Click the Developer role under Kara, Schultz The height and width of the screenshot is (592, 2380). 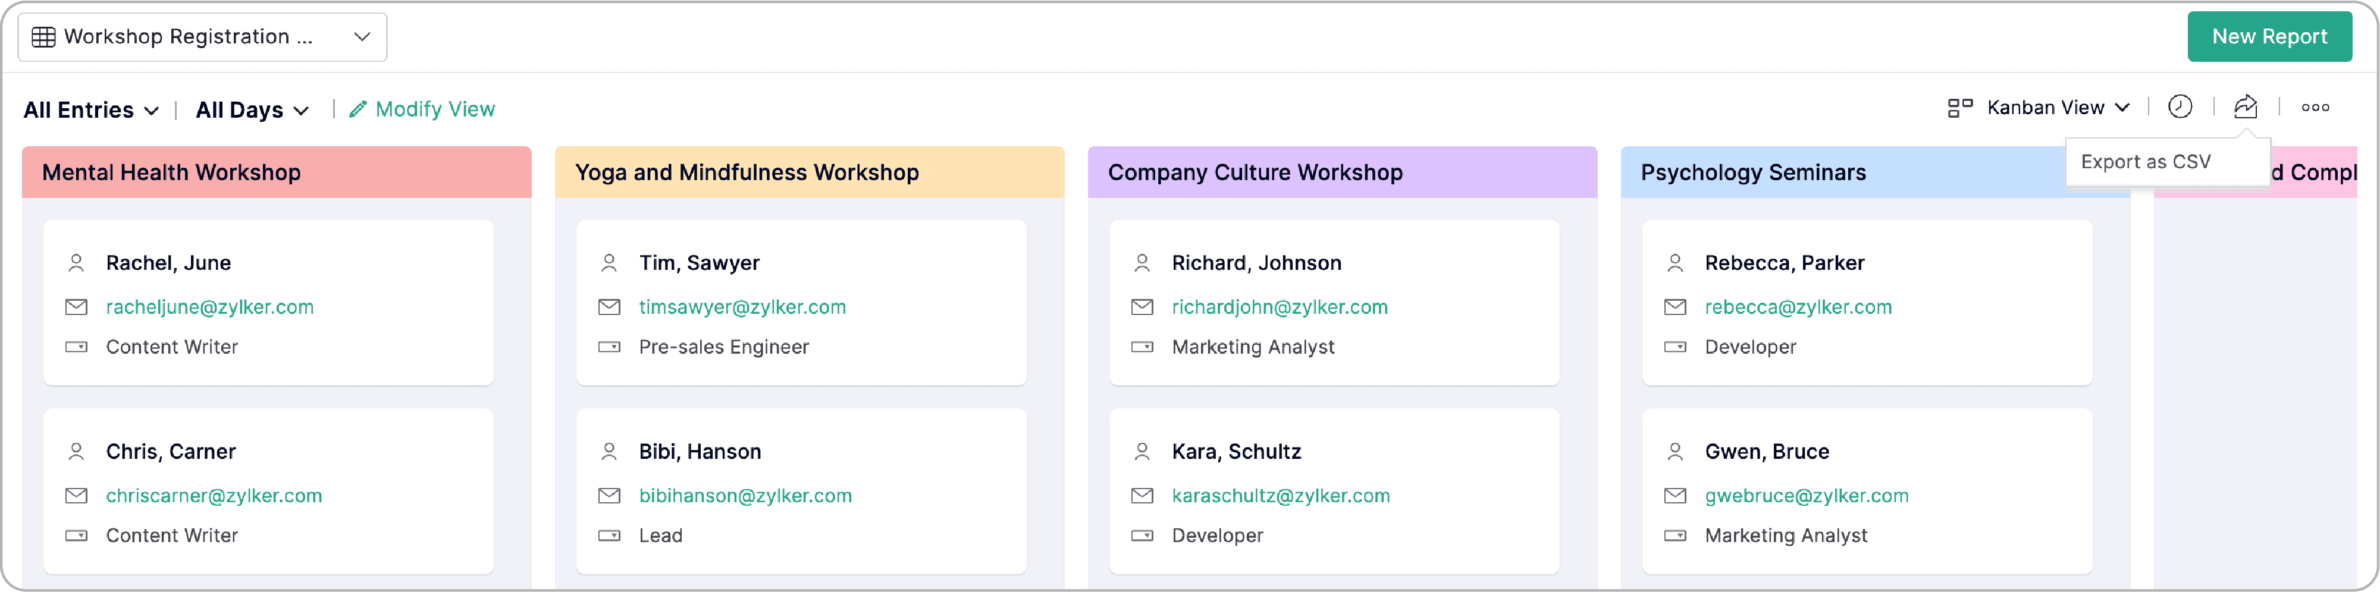1217,536
